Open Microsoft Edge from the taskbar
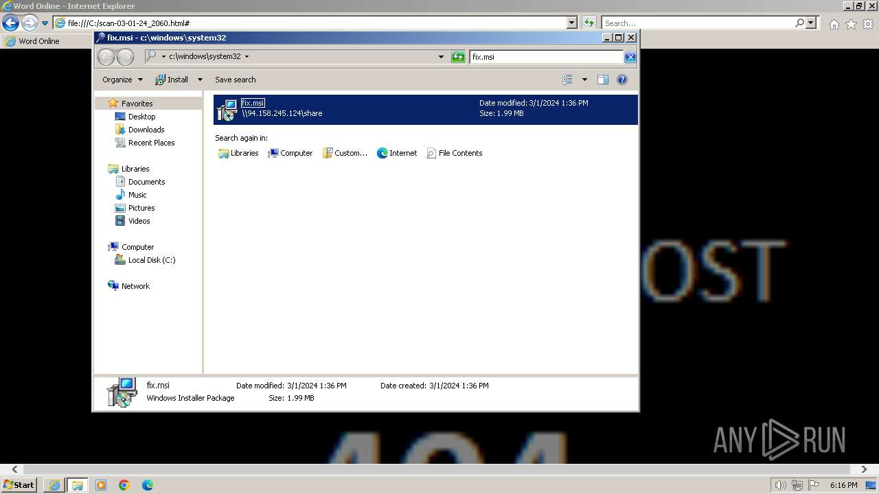This screenshot has height=494, width=879. click(x=148, y=485)
